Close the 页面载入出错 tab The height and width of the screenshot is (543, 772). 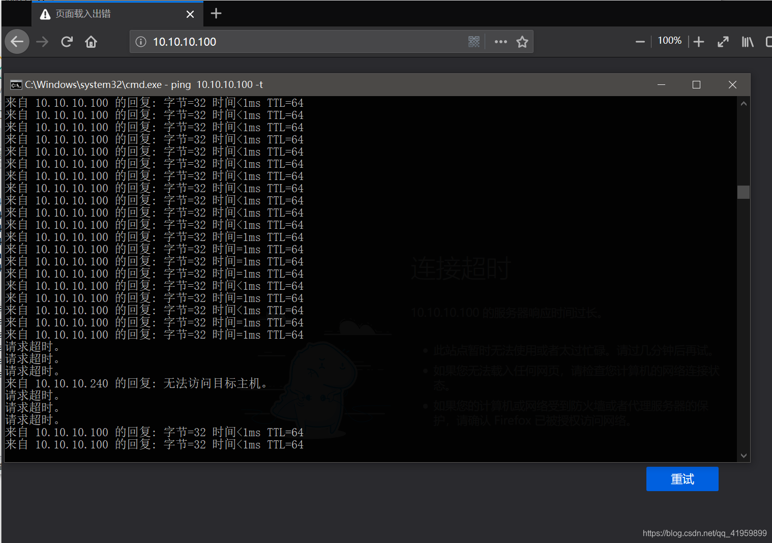(x=190, y=14)
